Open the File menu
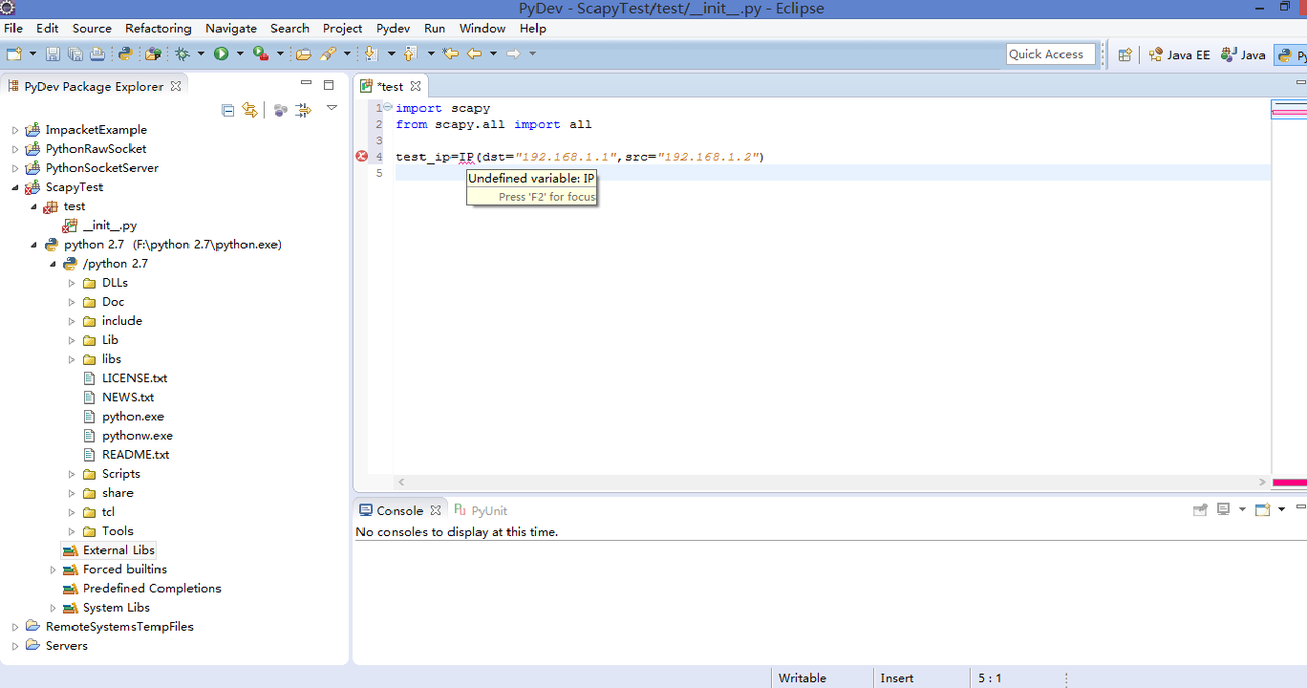The width and height of the screenshot is (1307, 688). coord(13,28)
